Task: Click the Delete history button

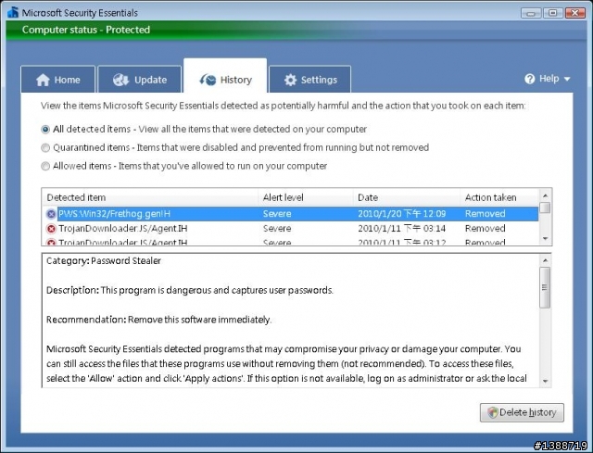Action: 522,412
